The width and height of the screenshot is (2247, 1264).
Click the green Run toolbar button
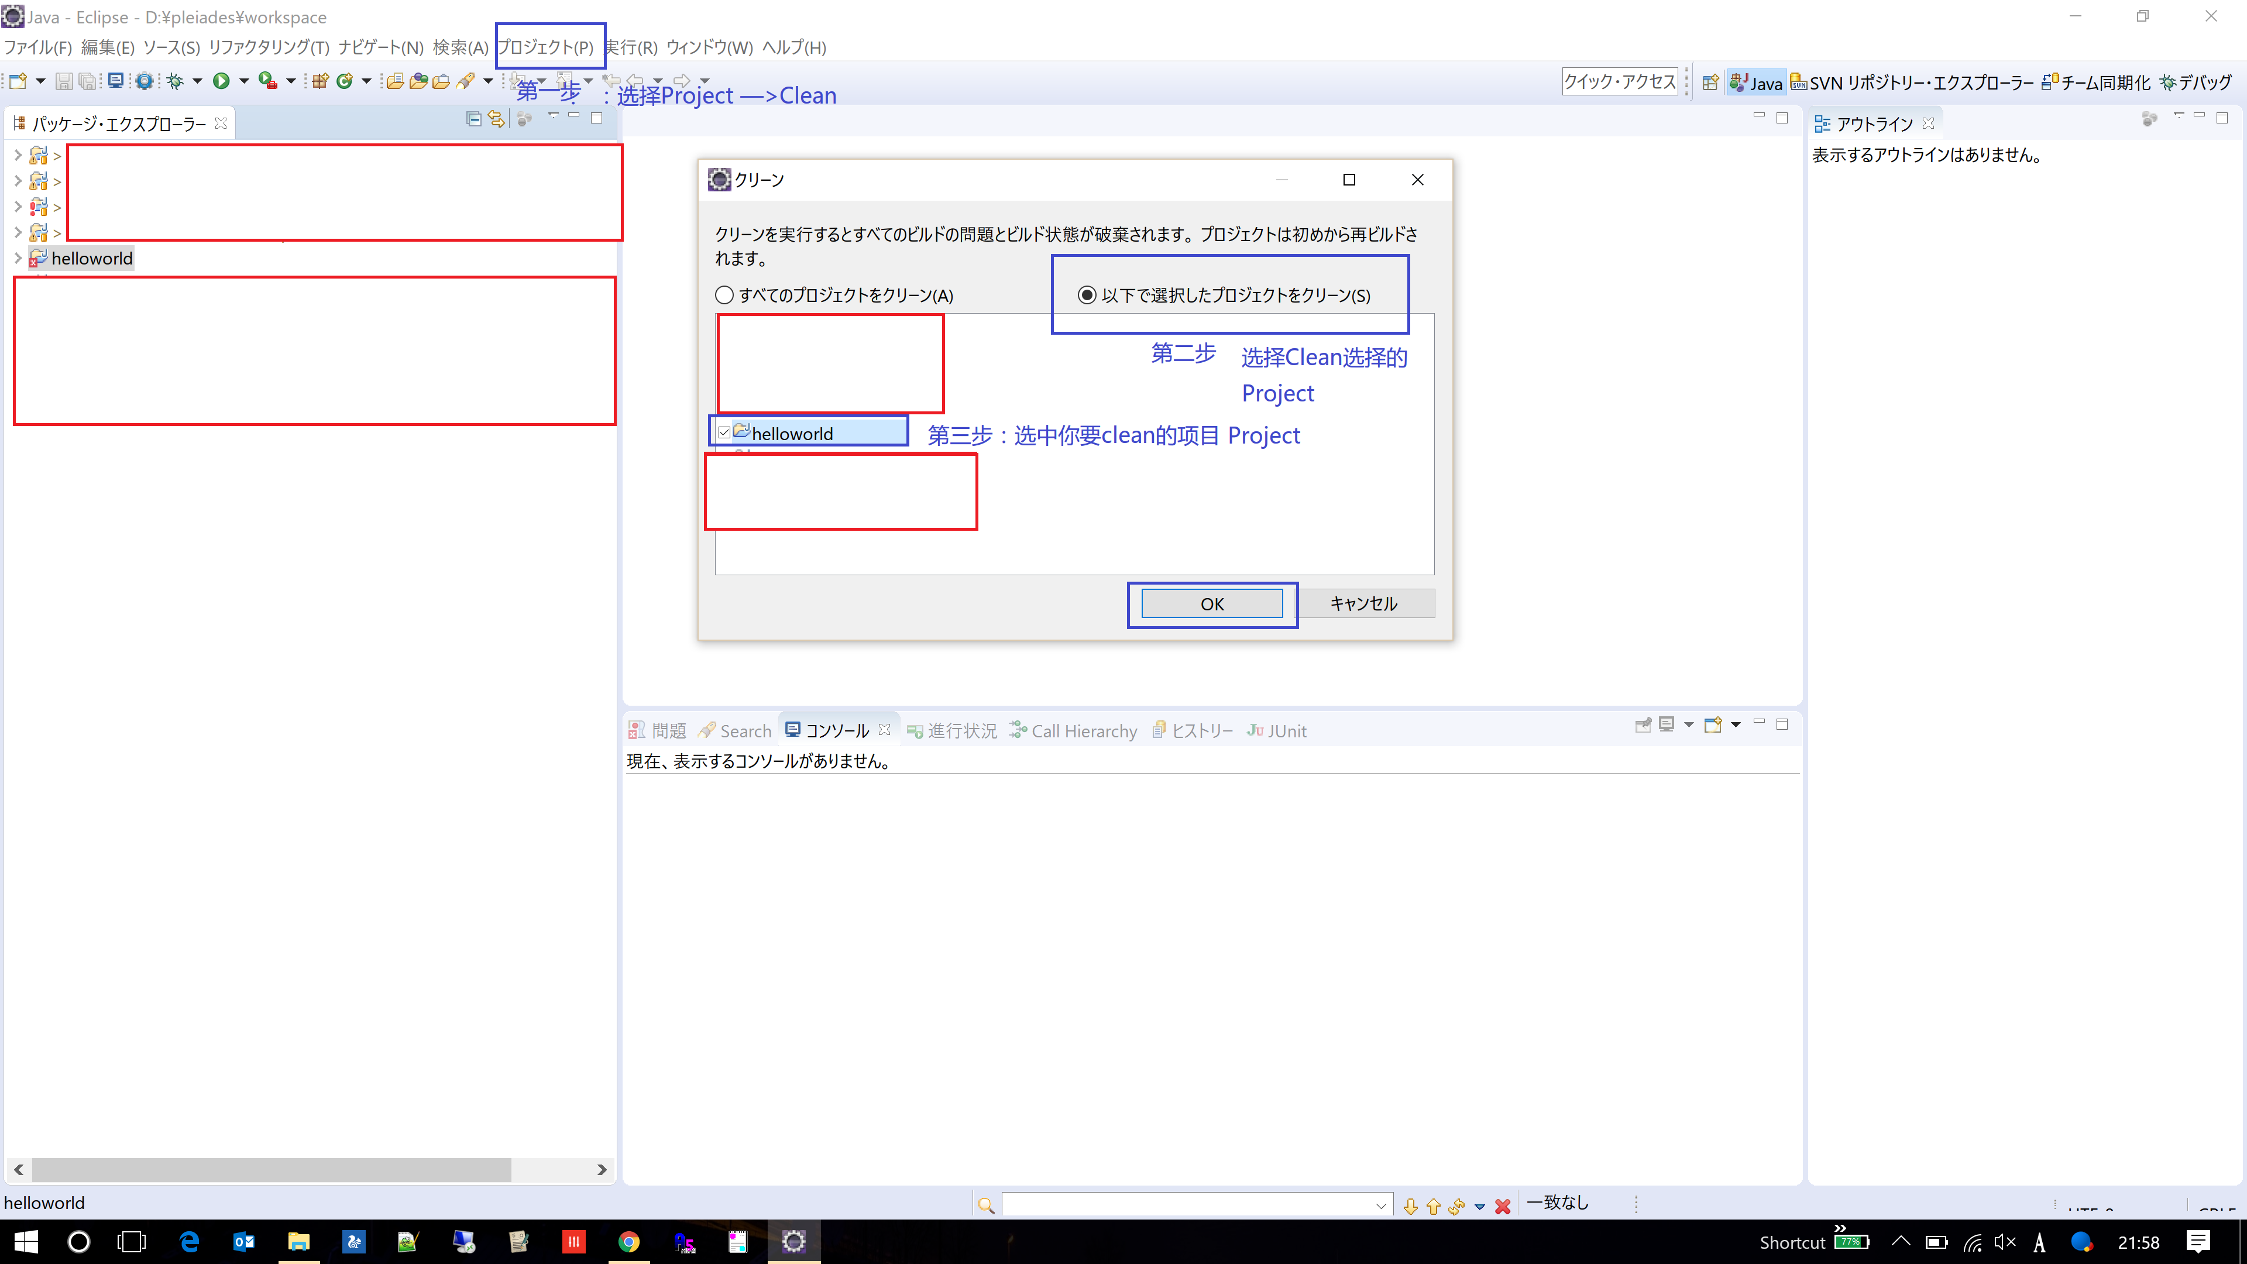(222, 81)
